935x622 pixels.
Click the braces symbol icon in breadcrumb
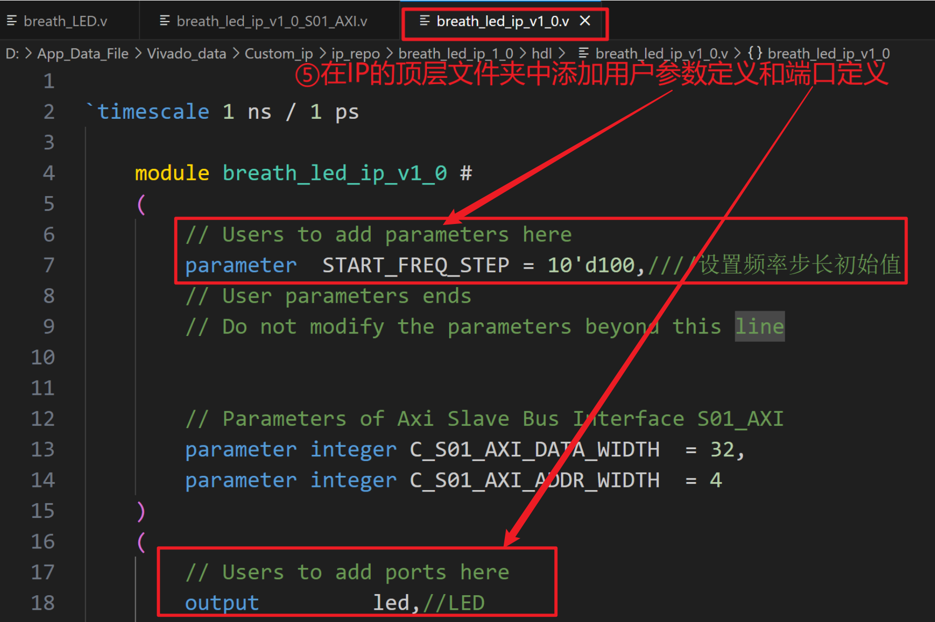755,53
